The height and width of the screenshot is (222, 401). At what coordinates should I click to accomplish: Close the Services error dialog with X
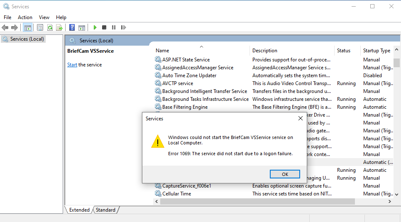click(301, 118)
